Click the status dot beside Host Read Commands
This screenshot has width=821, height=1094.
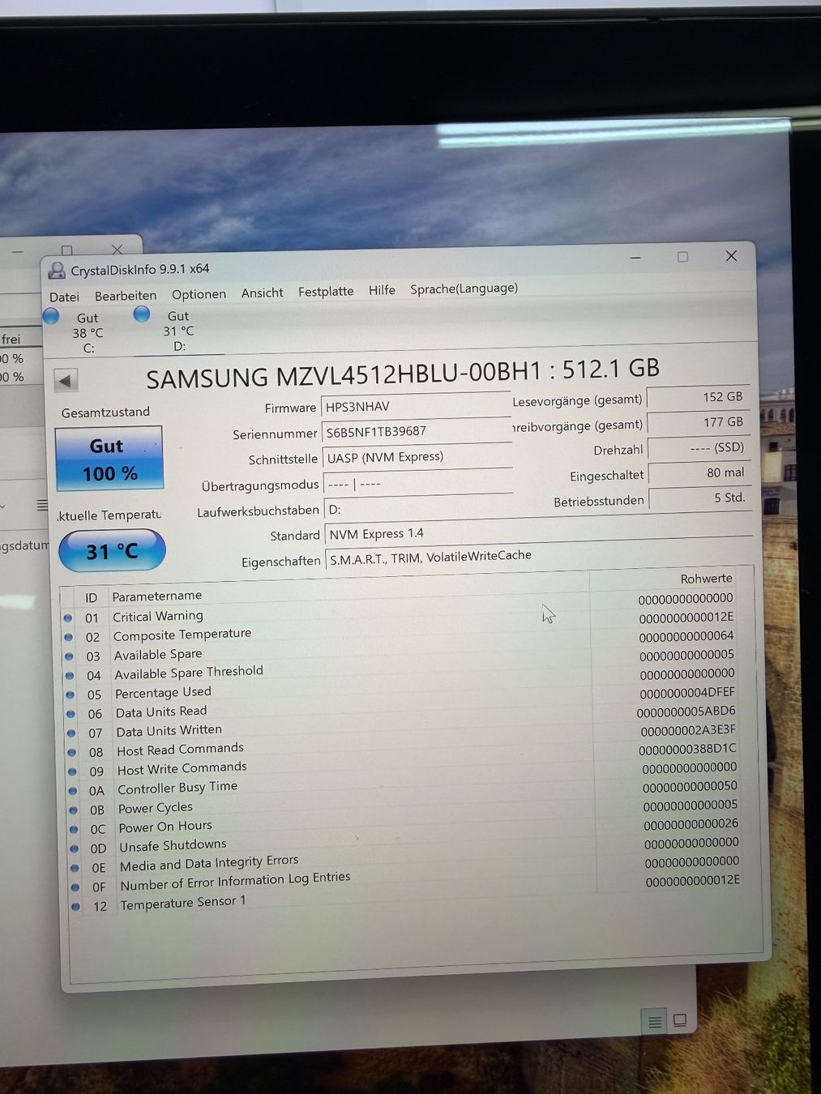(x=72, y=752)
